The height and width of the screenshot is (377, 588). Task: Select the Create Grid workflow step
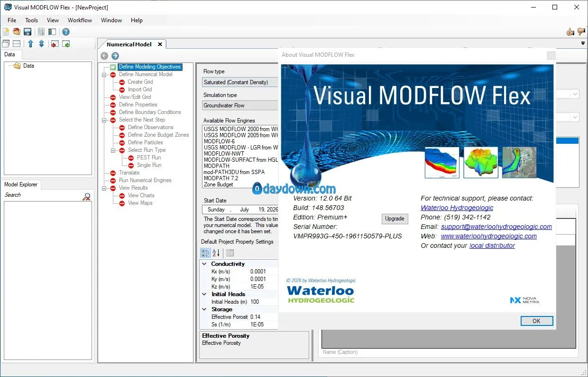[x=140, y=82]
